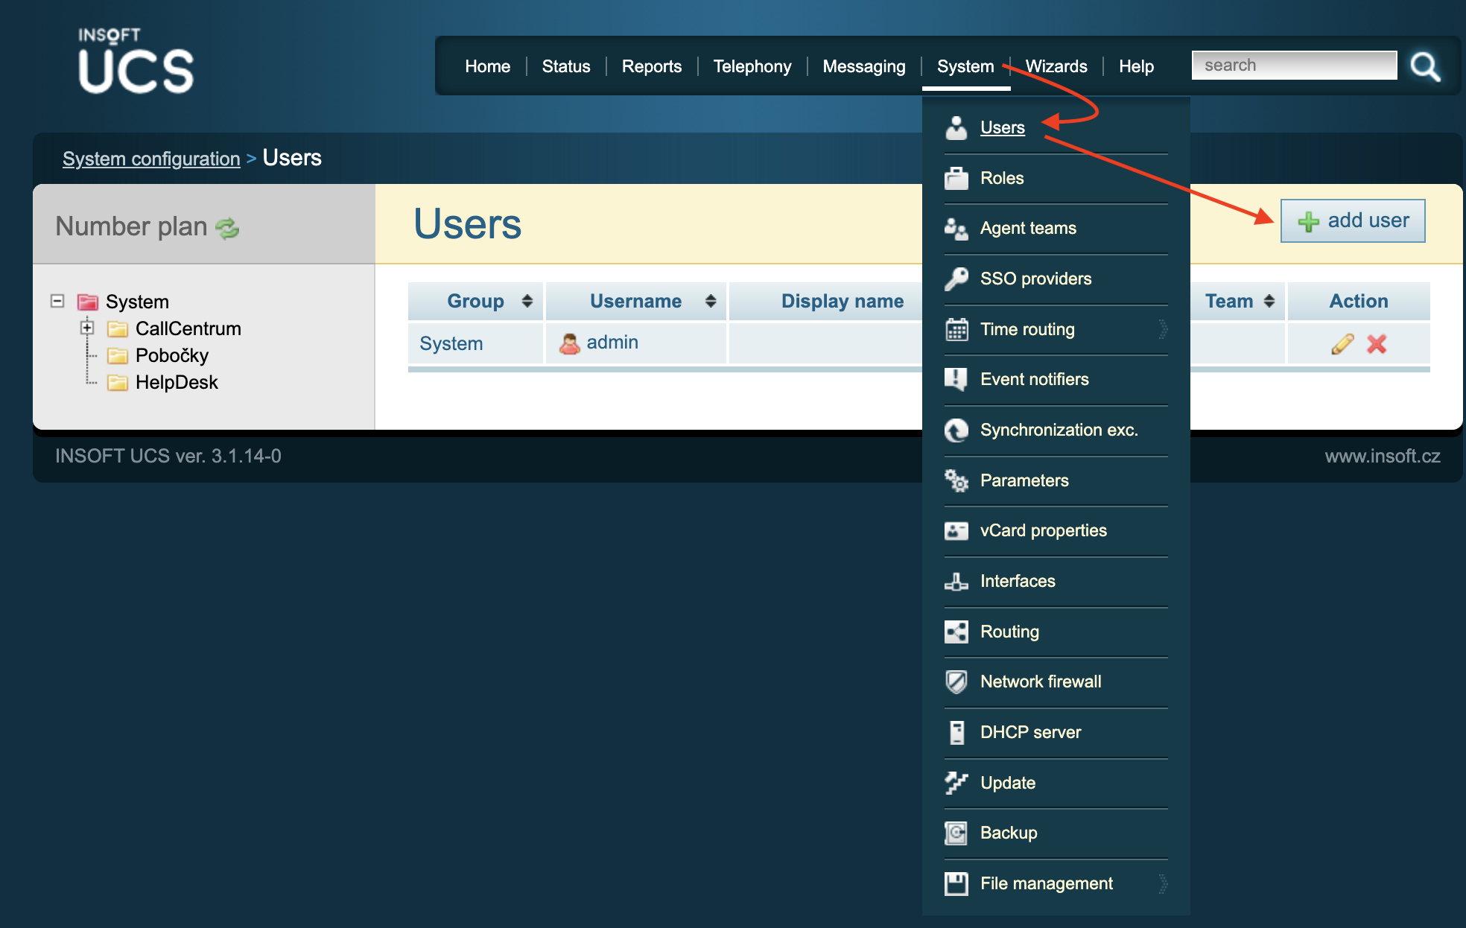
Task: Click the Agent teams icon in System menu
Action: click(x=955, y=227)
